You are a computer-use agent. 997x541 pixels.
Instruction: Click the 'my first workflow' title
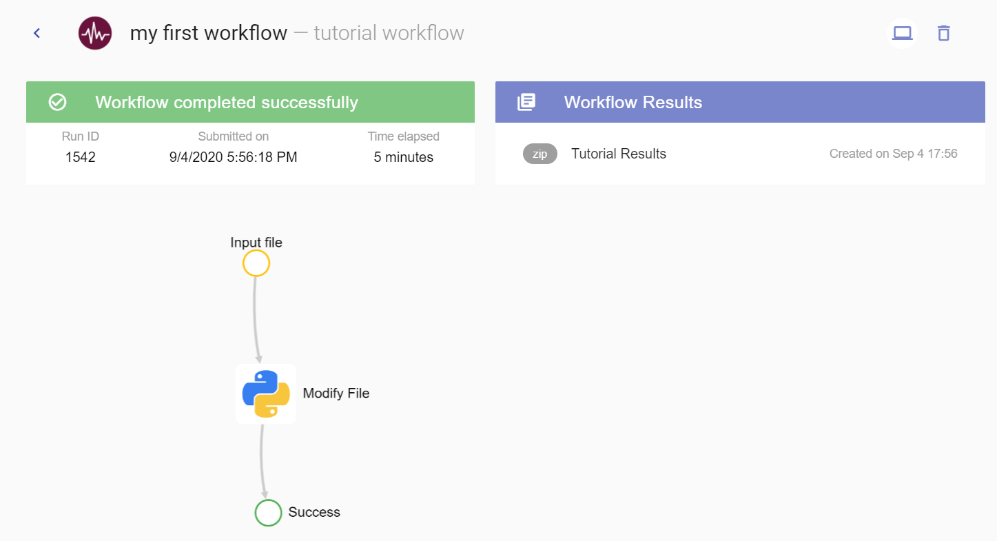point(208,33)
